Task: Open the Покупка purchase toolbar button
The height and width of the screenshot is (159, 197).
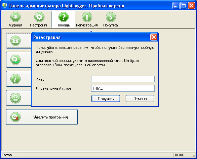Action: pos(111,19)
